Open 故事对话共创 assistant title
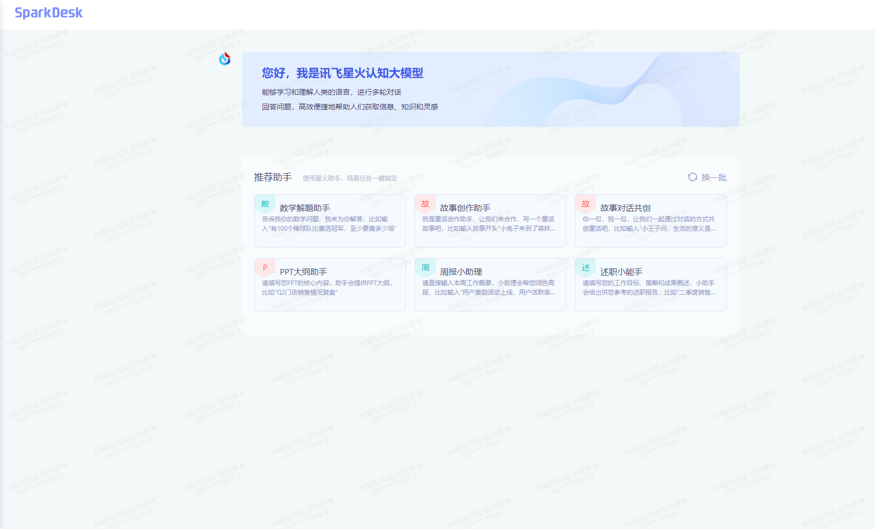 [x=625, y=208]
